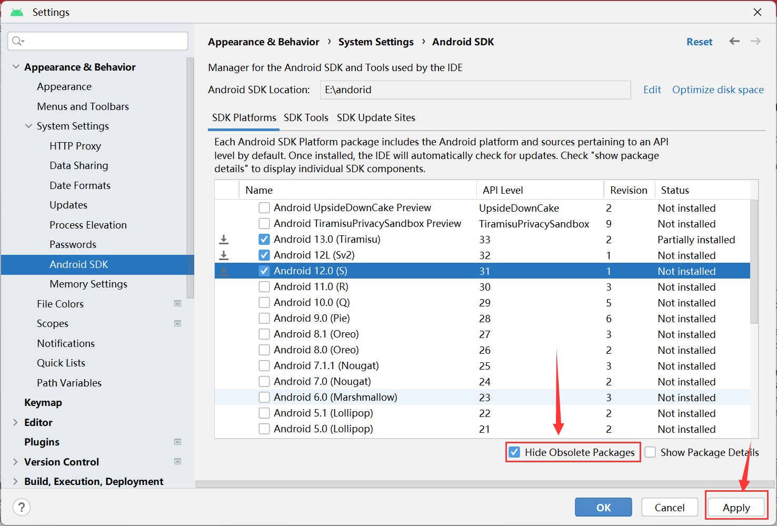The width and height of the screenshot is (777, 526).
Task: Click the Android Studio logo icon
Action: 17,12
